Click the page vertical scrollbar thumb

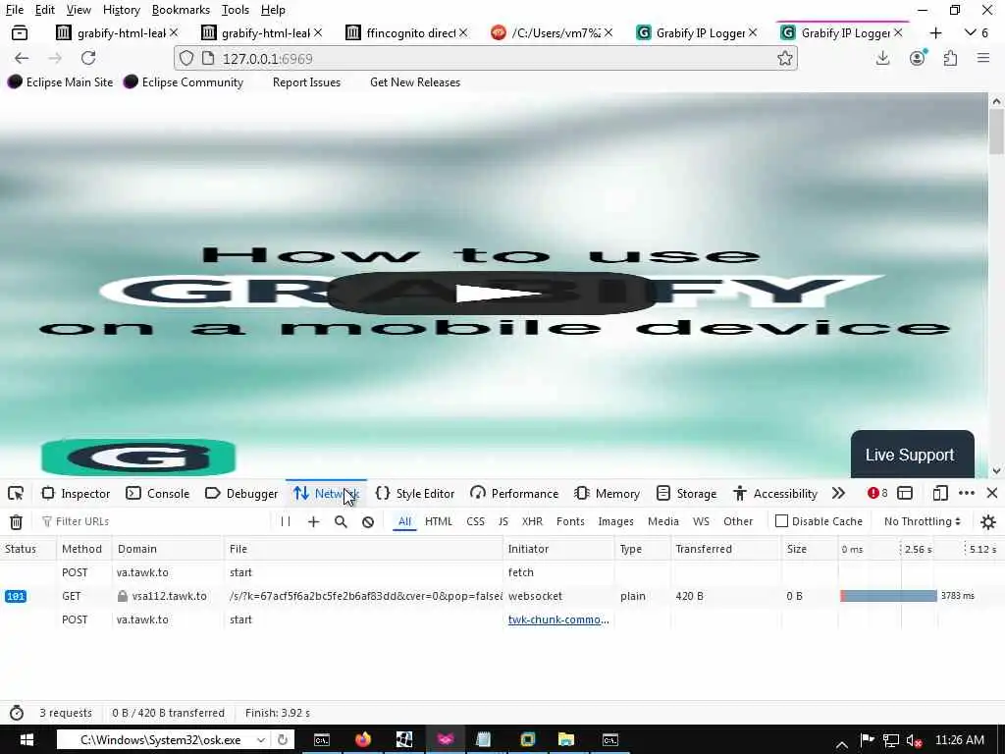996,131
